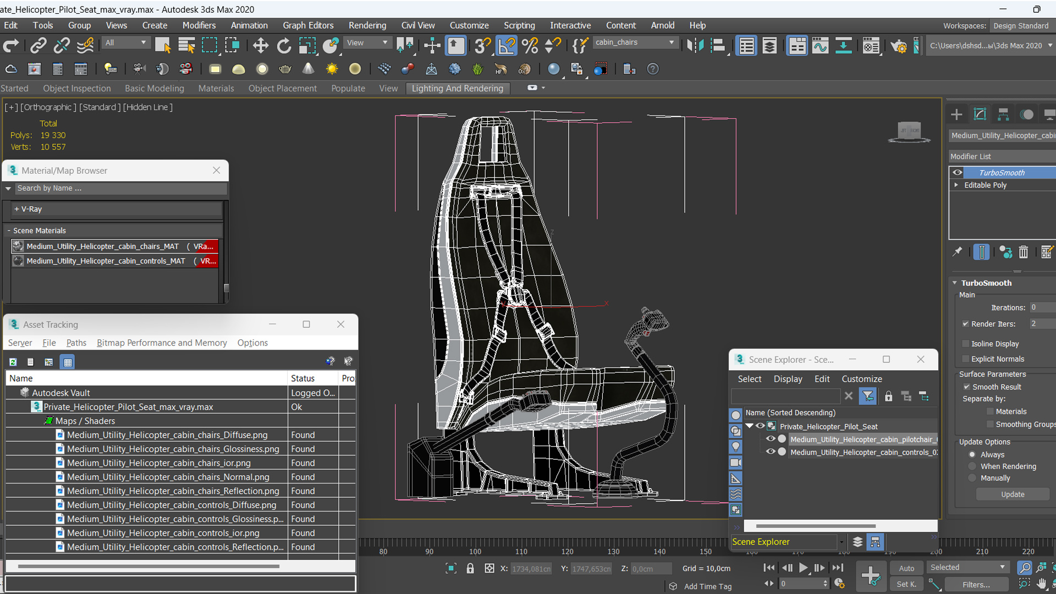
Task: Hide Medium_Utility_Helicopter_cabin_pilotchair in Scene Explorer
Action: coord(771,439)
